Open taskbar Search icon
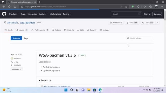The height and width of the screenshot is (93, 166). click(x=72, y=90)
